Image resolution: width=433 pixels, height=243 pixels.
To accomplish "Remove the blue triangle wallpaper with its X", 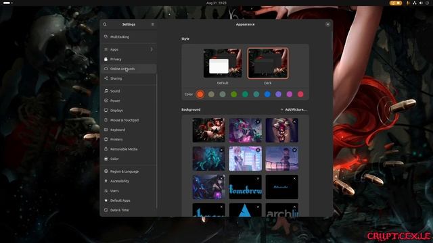I will click(x=258, y=207).
